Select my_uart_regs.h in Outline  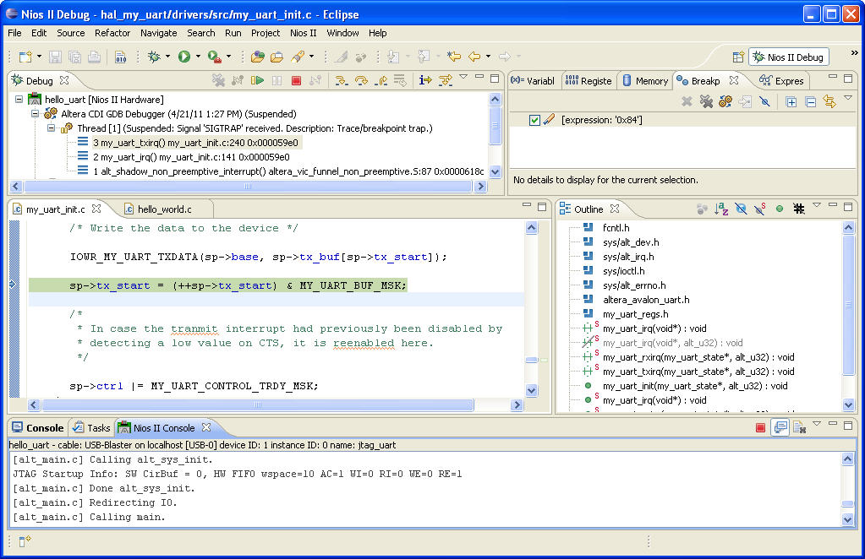[636, 314]
